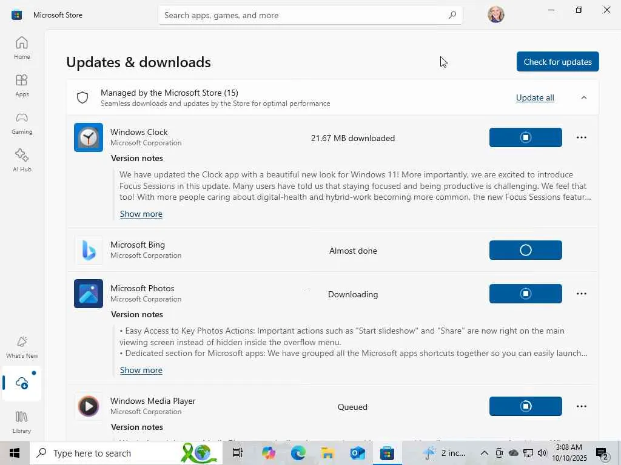The image size is (621, 465).
Task: Stop the Windows Media Player queued update
Action: click(526, 406)
